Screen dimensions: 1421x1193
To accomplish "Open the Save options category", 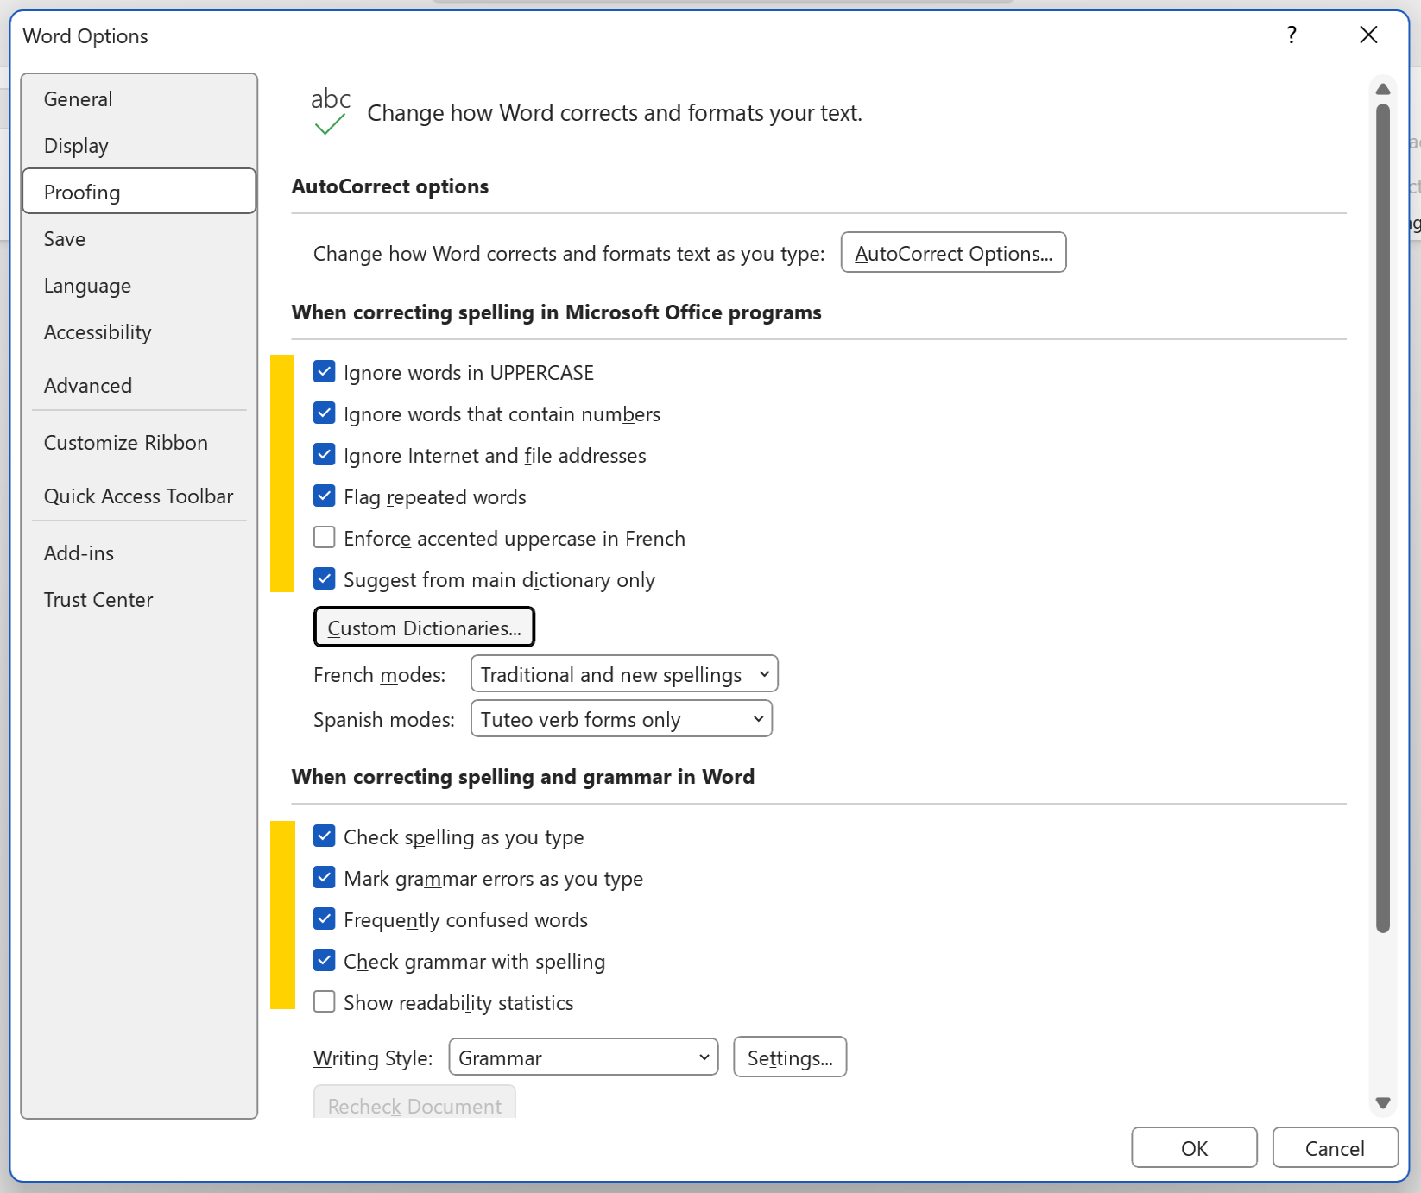I will 139,239.
